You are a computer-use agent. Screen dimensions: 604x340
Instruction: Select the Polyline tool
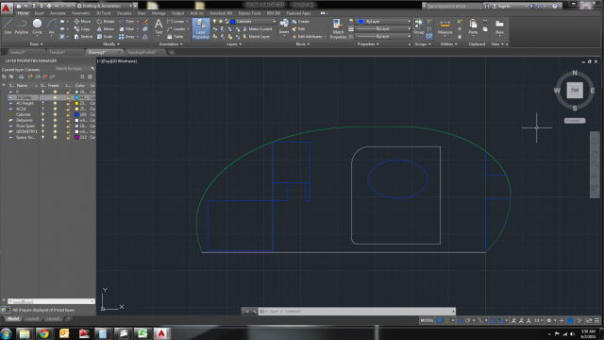click(22, 27)
